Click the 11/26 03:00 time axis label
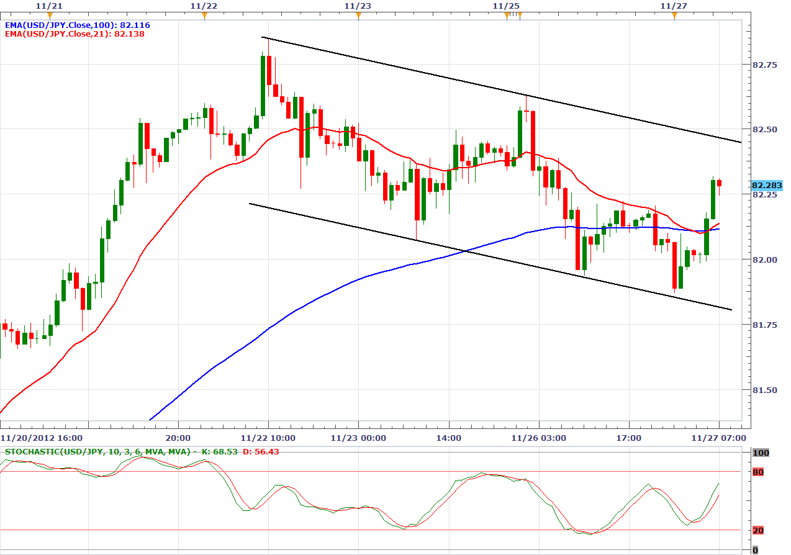The height and width of the screenshot is (555, 791). 538,438
